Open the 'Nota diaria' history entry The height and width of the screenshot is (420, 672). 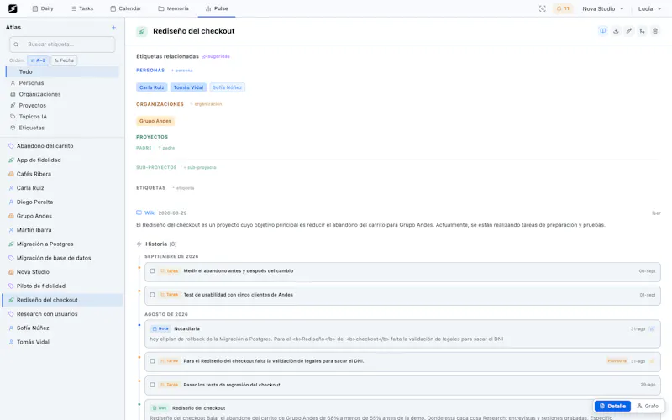click(x=402, y=333)
